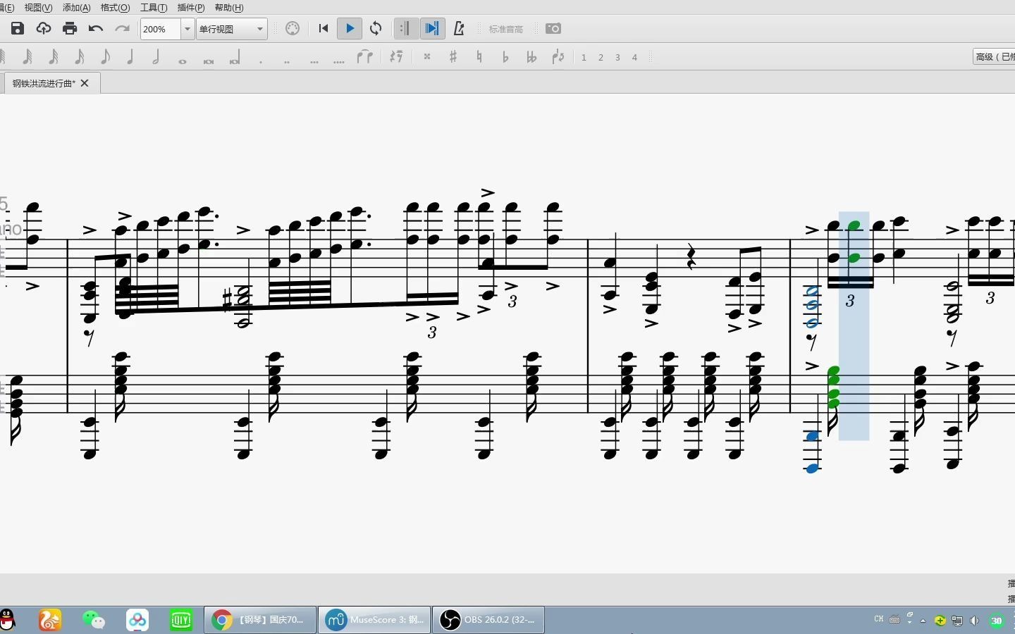This screenshot has width=1015, height=634.
Task: Select the half note duration
Action: (x=156, y=57)
